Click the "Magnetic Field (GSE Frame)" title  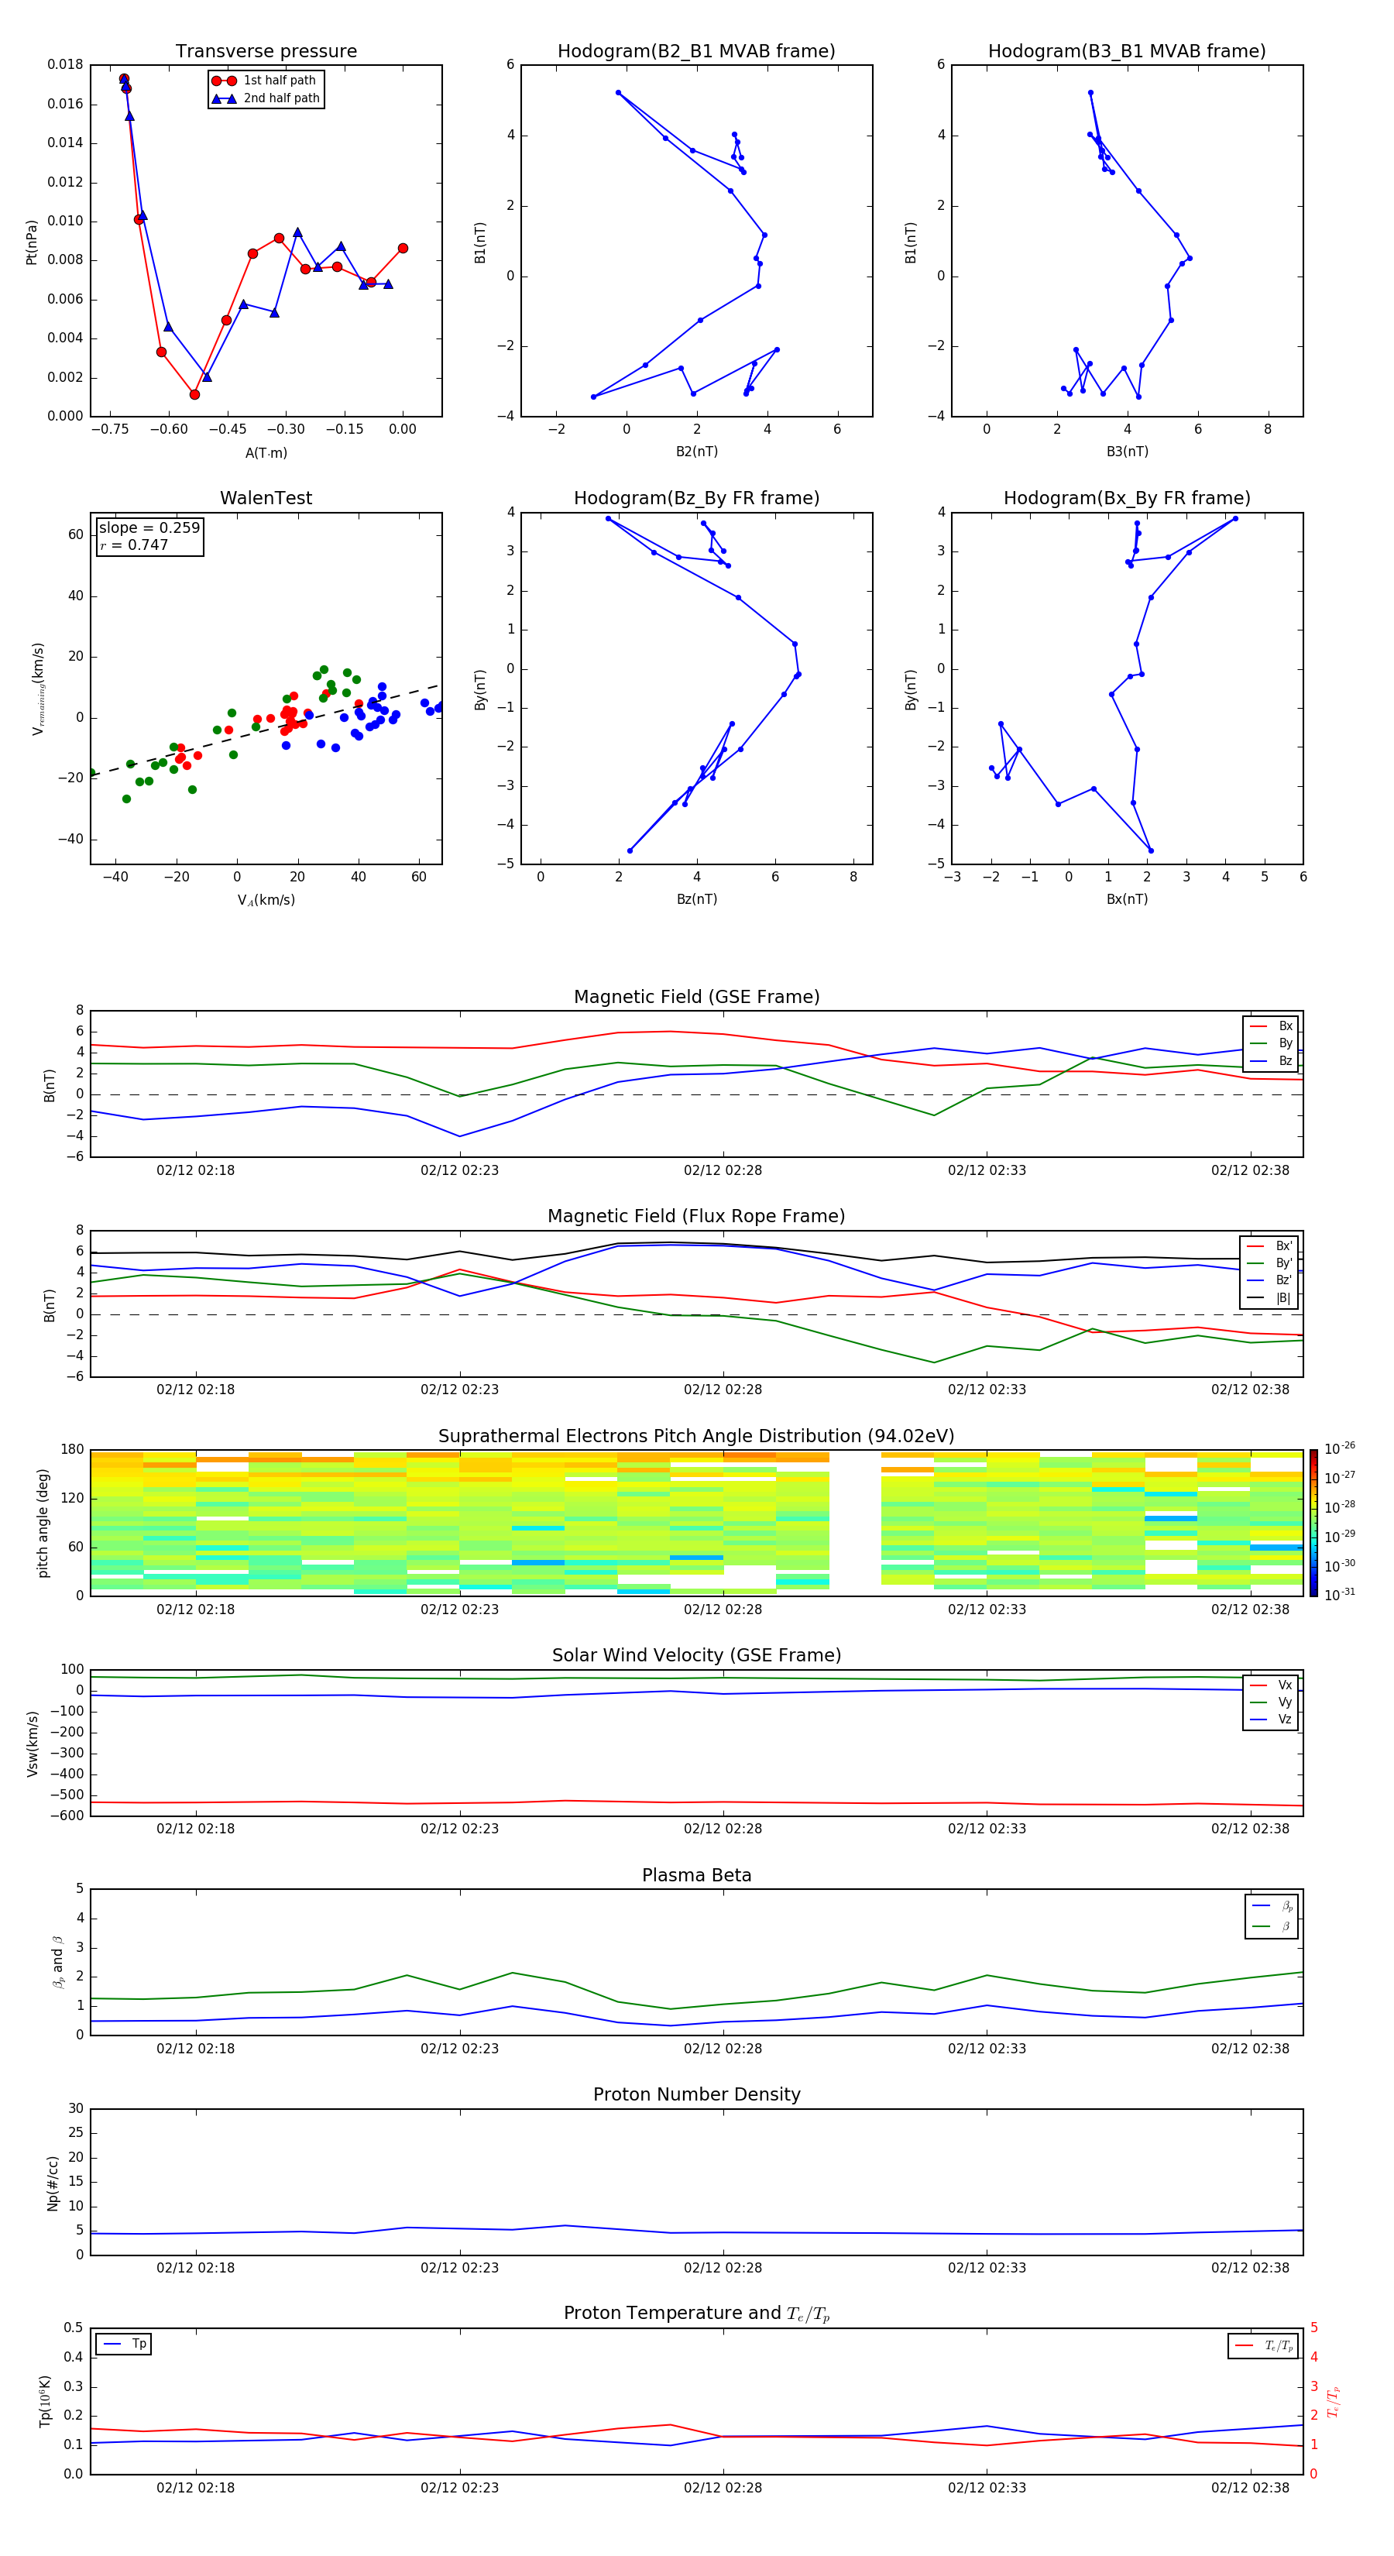[x=696, y=997]
